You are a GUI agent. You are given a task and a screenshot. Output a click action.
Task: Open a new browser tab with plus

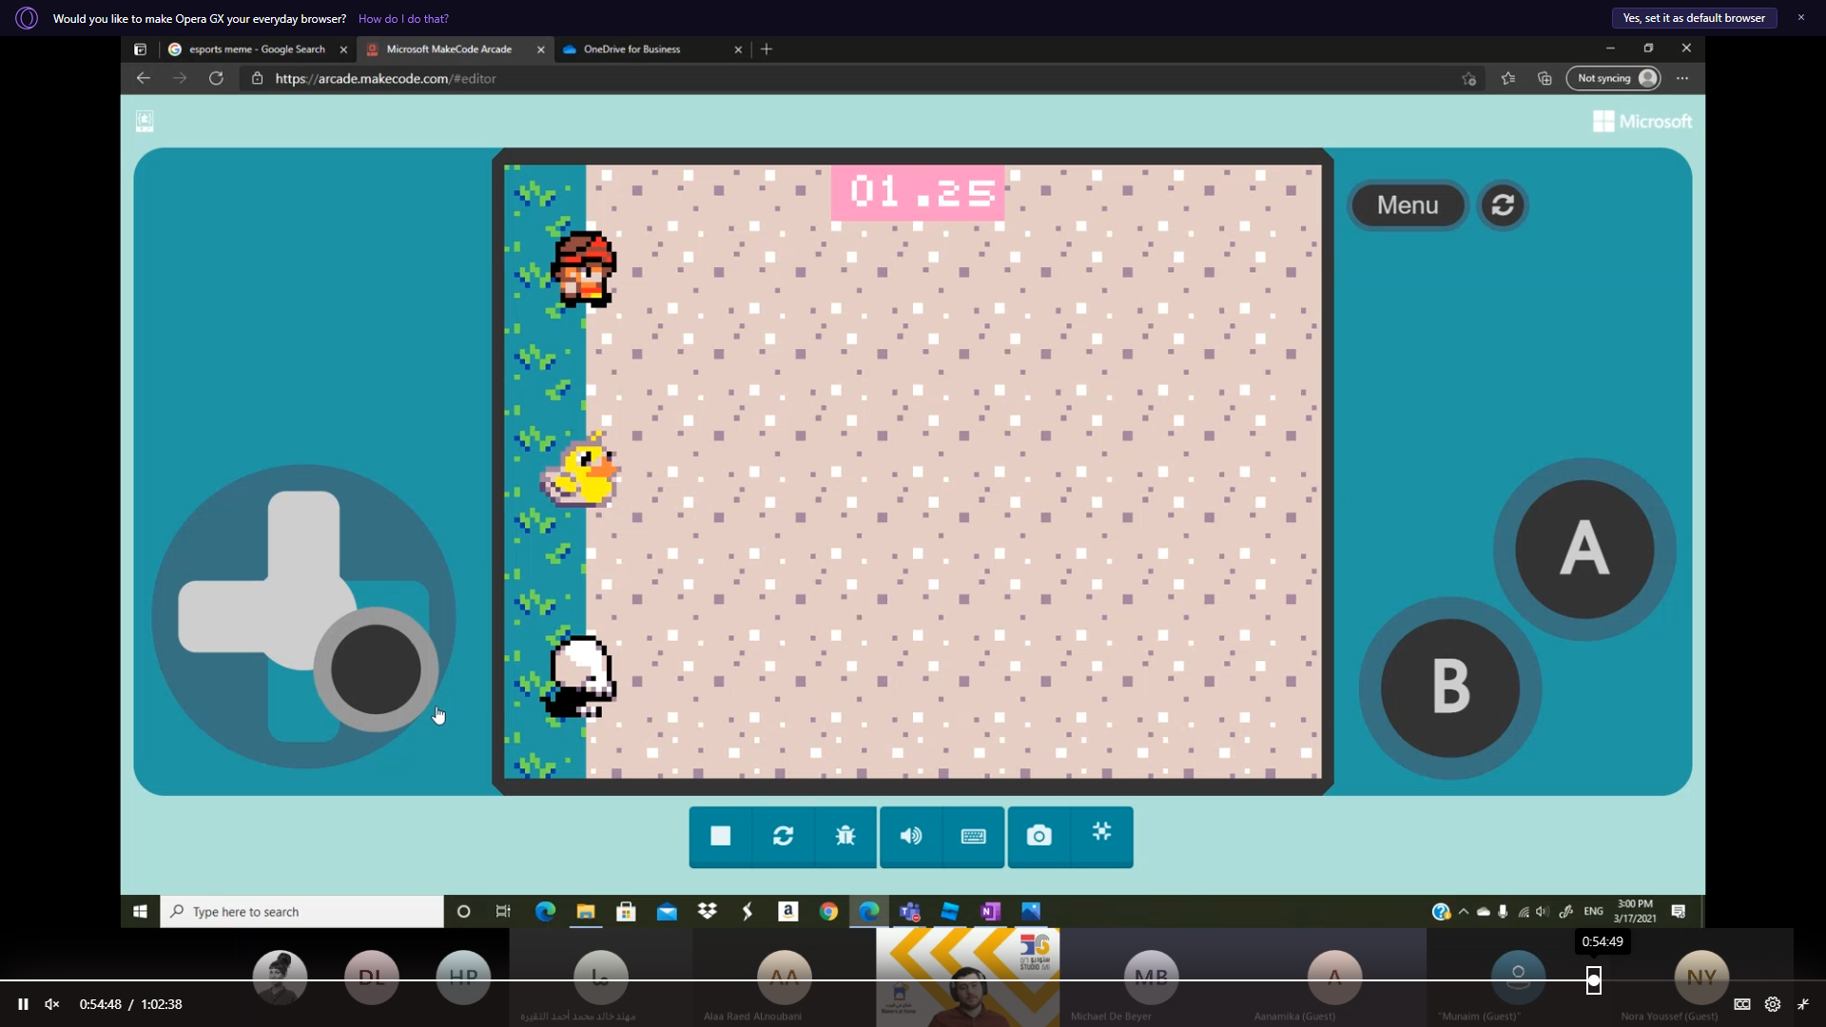tap(767, 49)
